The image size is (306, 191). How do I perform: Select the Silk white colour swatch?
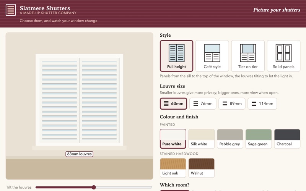202,139
